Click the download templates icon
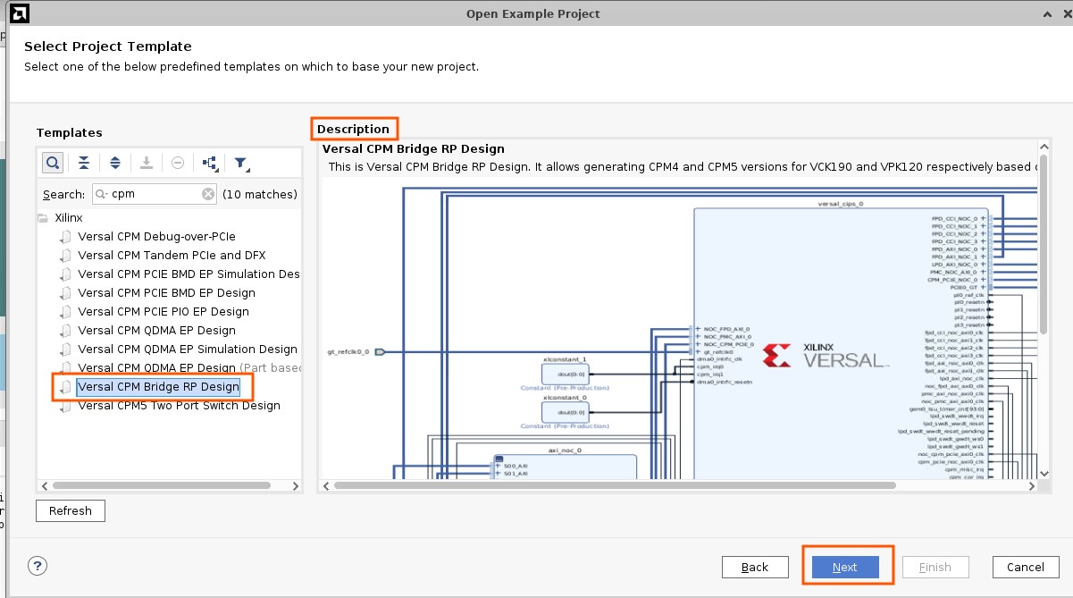Screen dimensions: 1073x598 (147, 163)
